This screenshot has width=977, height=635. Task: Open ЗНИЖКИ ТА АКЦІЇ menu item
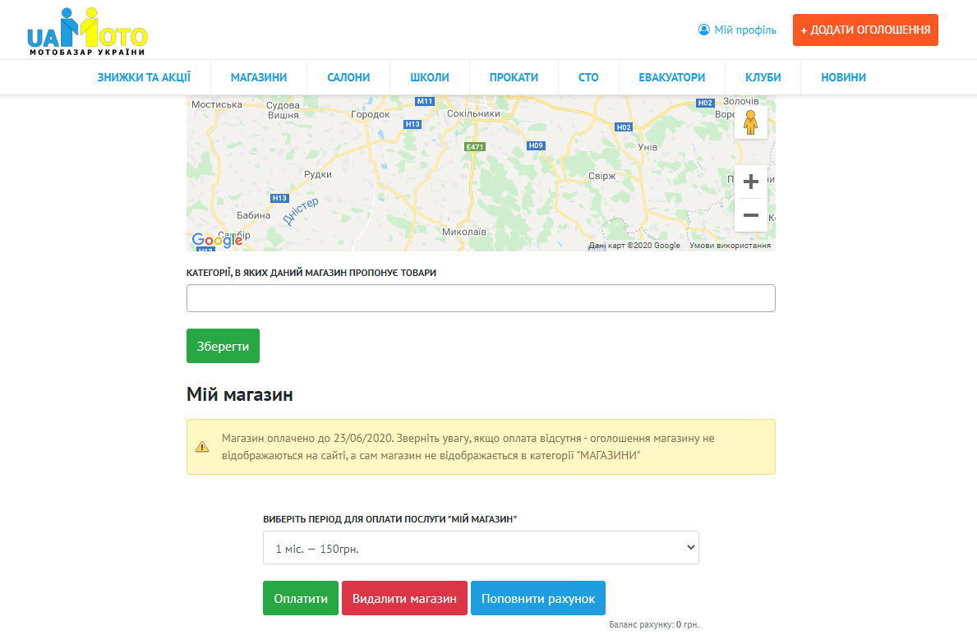click(x=144, y=77)
